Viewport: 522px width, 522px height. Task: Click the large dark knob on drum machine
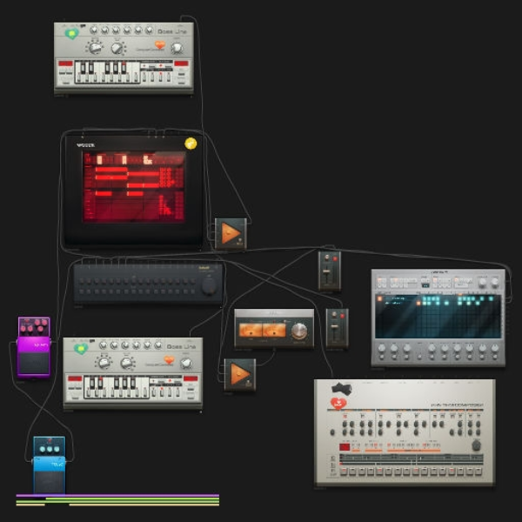tap(476, 445)
